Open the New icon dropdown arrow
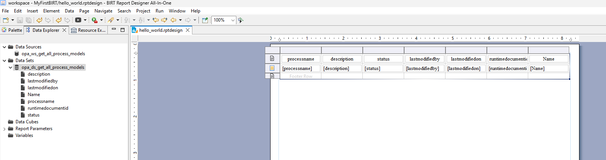The image size is (606, 160). point(13,20)
